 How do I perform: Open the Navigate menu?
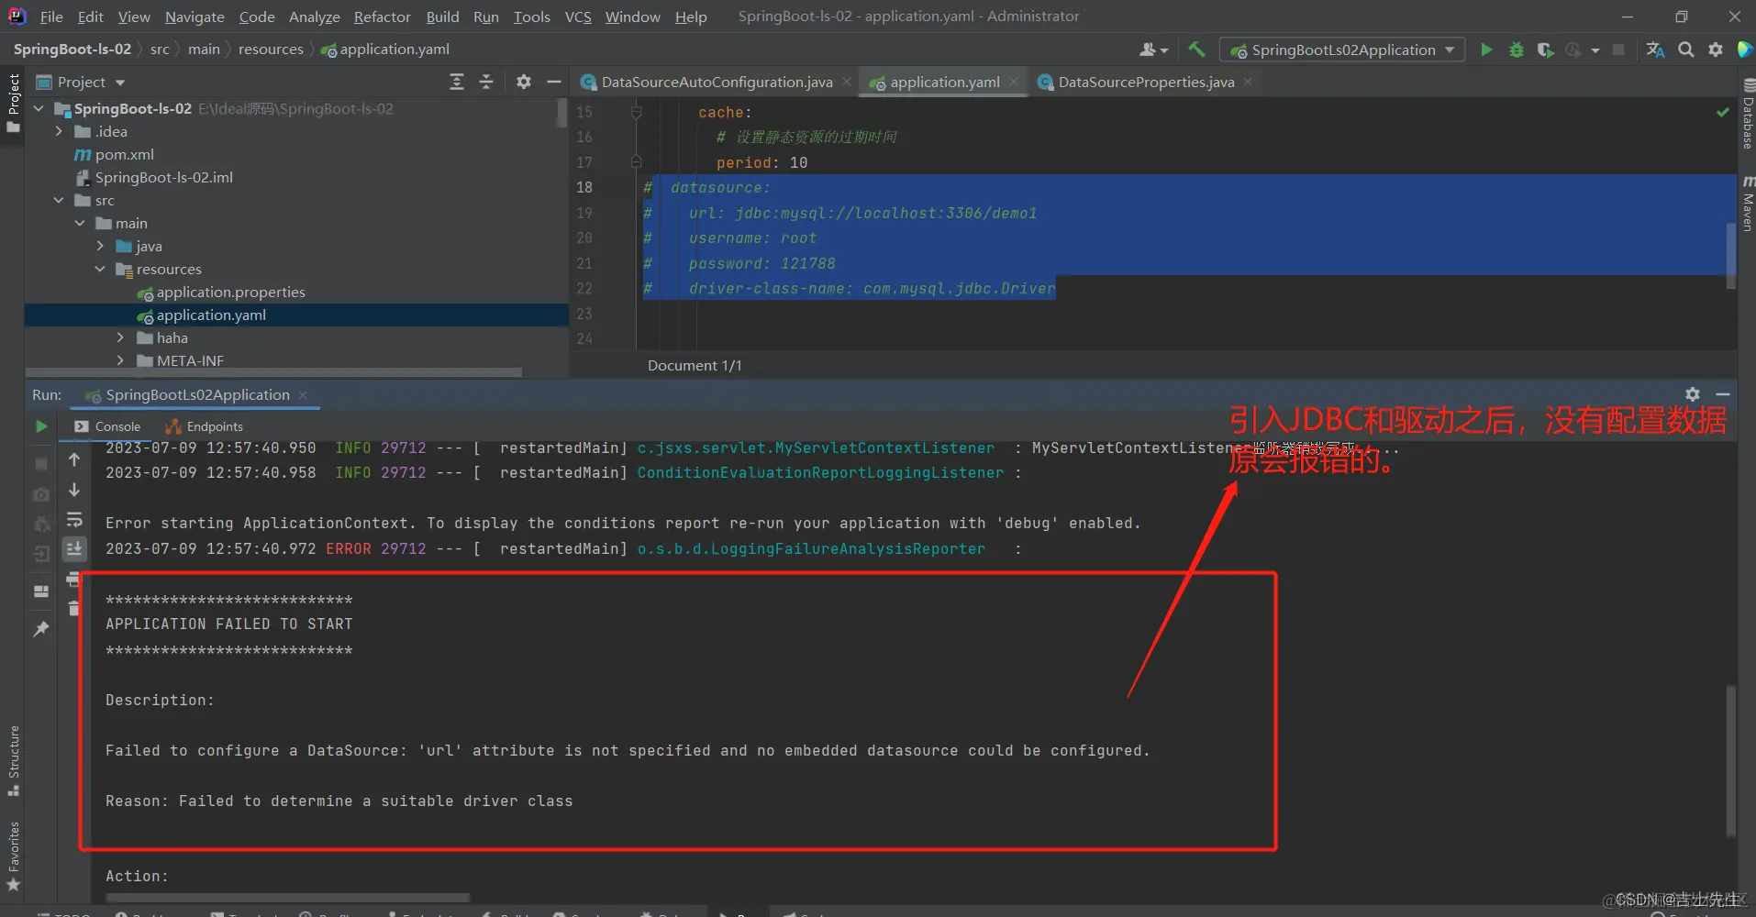[x=194, y=17]
